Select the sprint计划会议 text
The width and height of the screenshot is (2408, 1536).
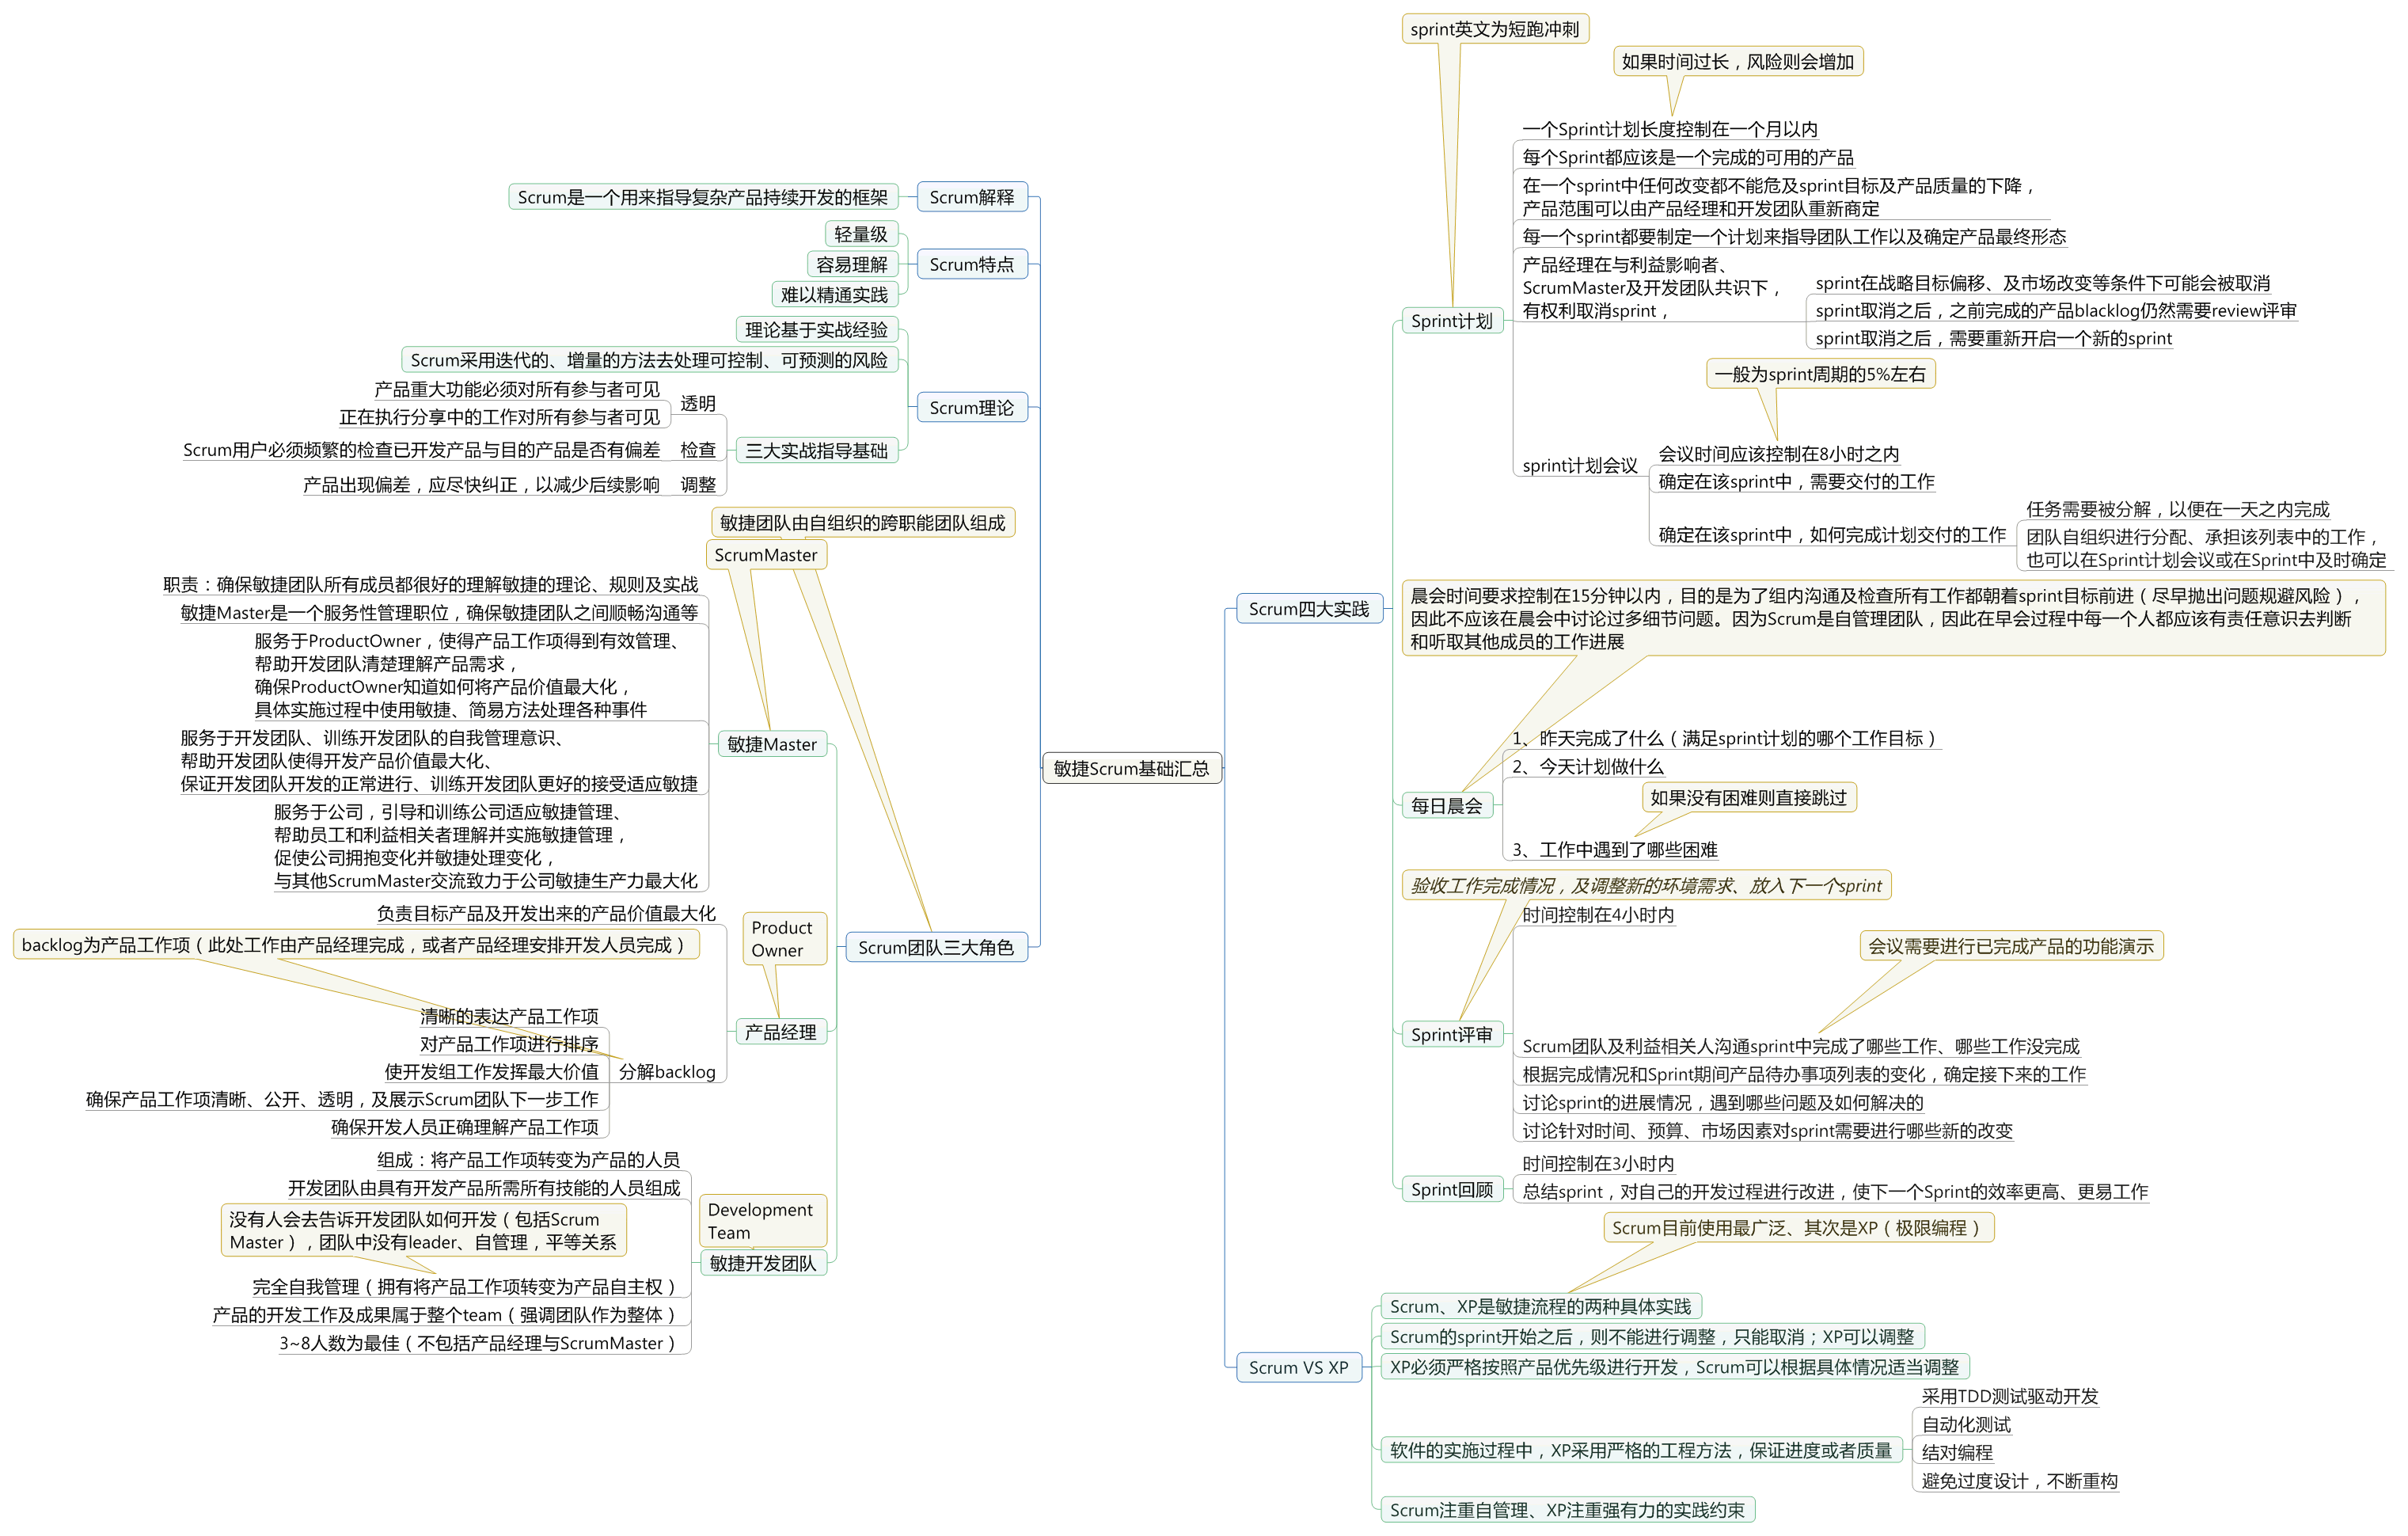(1580, 465)
